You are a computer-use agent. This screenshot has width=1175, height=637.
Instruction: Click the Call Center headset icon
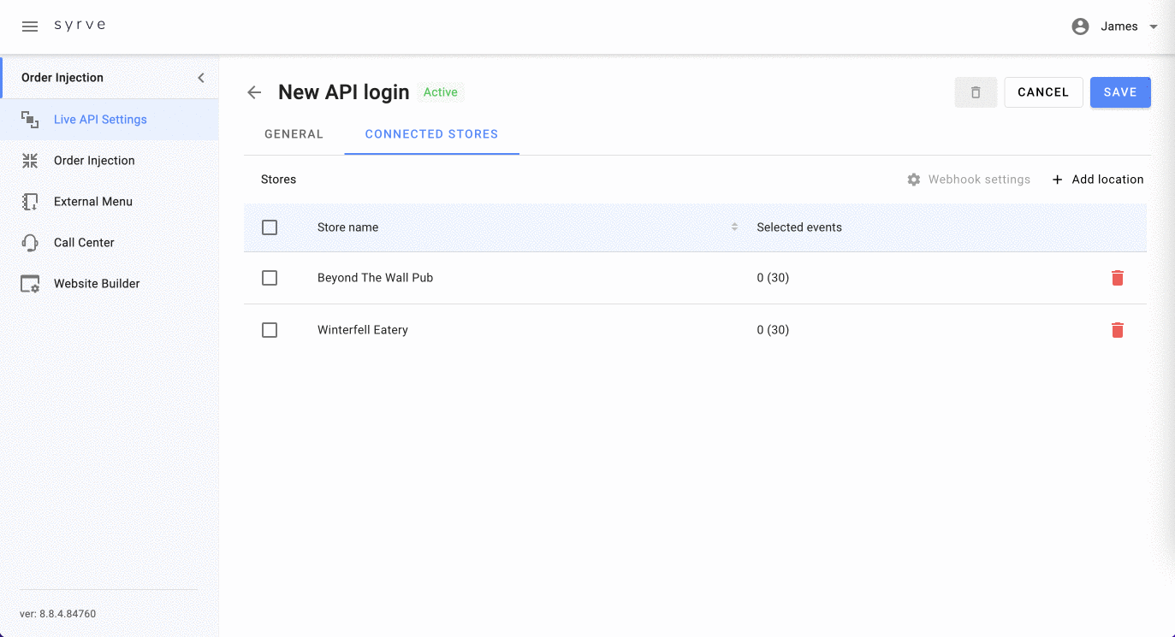click(x=30, y=243)
